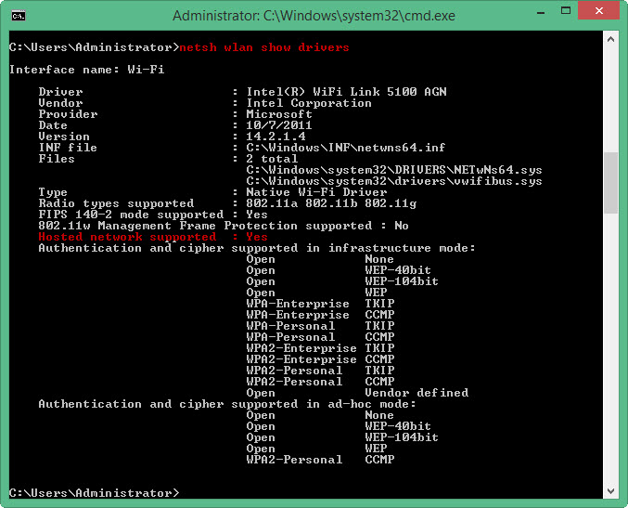Click the red netsh wlan show drivers command
Image resolution: width=628 pixels, height=508 pixels.
click(264, 47)
